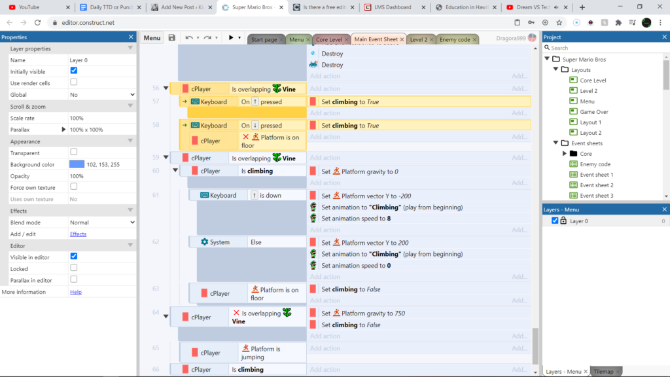Expand the Core folder in Event sheets
The height and width of the screenshot is (377, 670).
coord(565,153)
